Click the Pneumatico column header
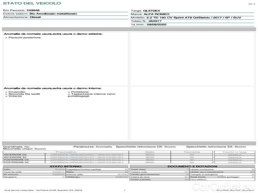 coord(66,152)
